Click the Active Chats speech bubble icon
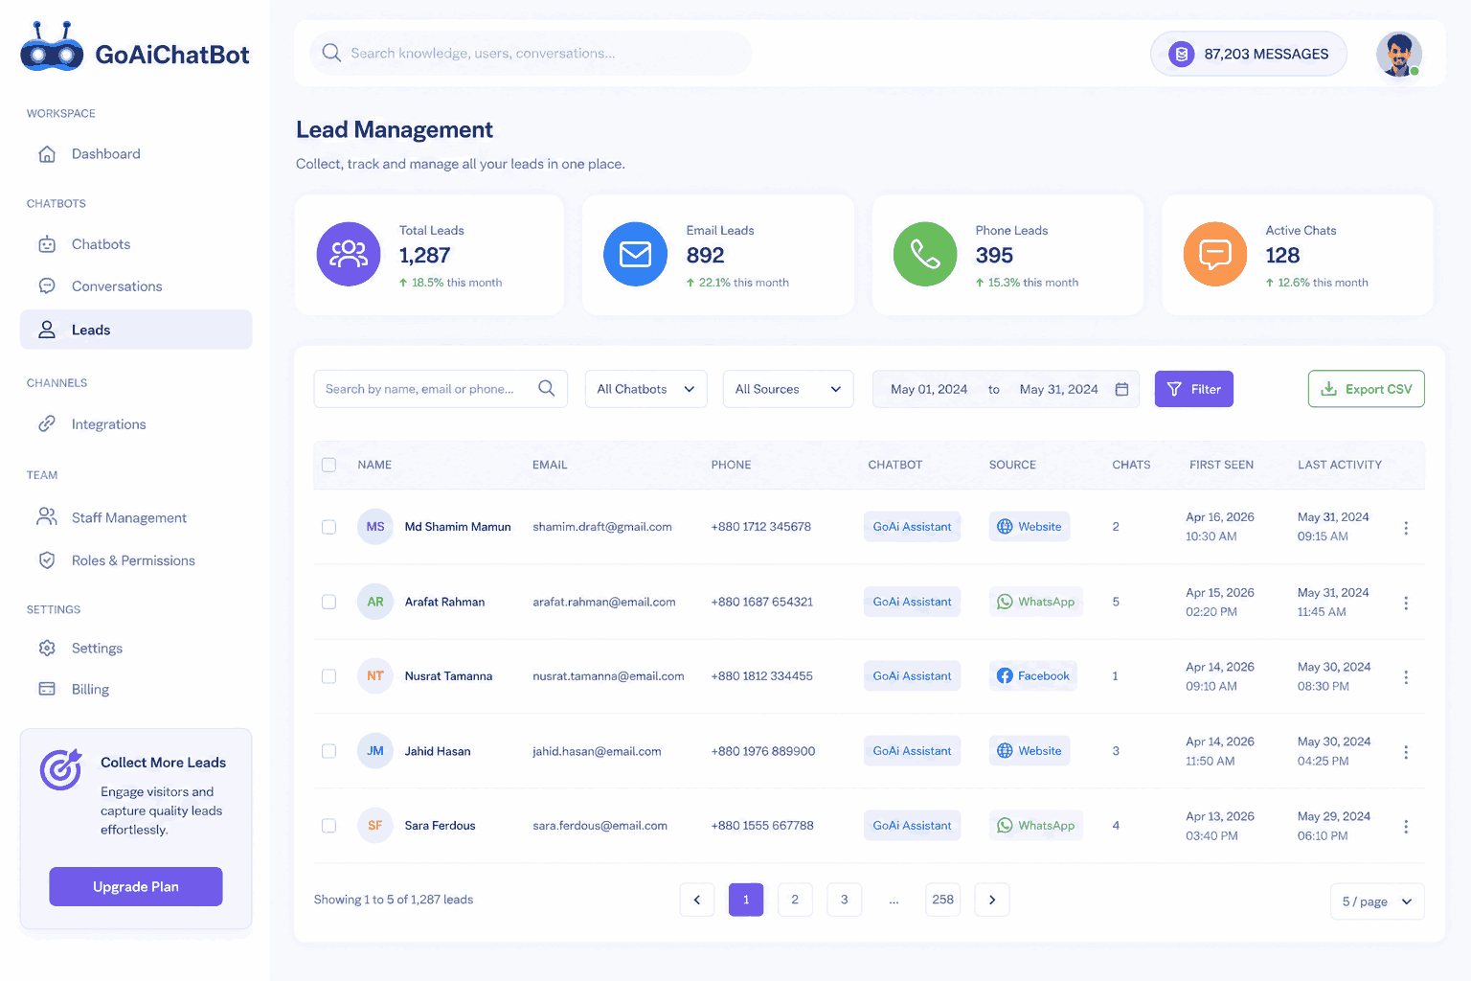1471x981 pixels. click(1214, 254)
